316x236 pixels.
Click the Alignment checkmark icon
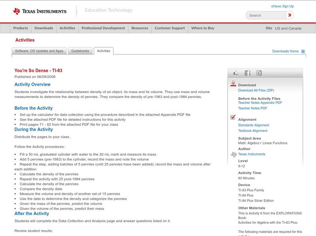pyautogui.click(x=233, y=117)
